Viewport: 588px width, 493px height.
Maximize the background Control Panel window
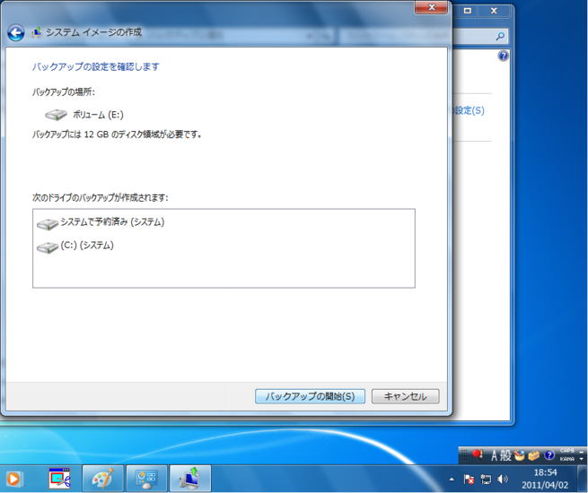tap(467, 11)
